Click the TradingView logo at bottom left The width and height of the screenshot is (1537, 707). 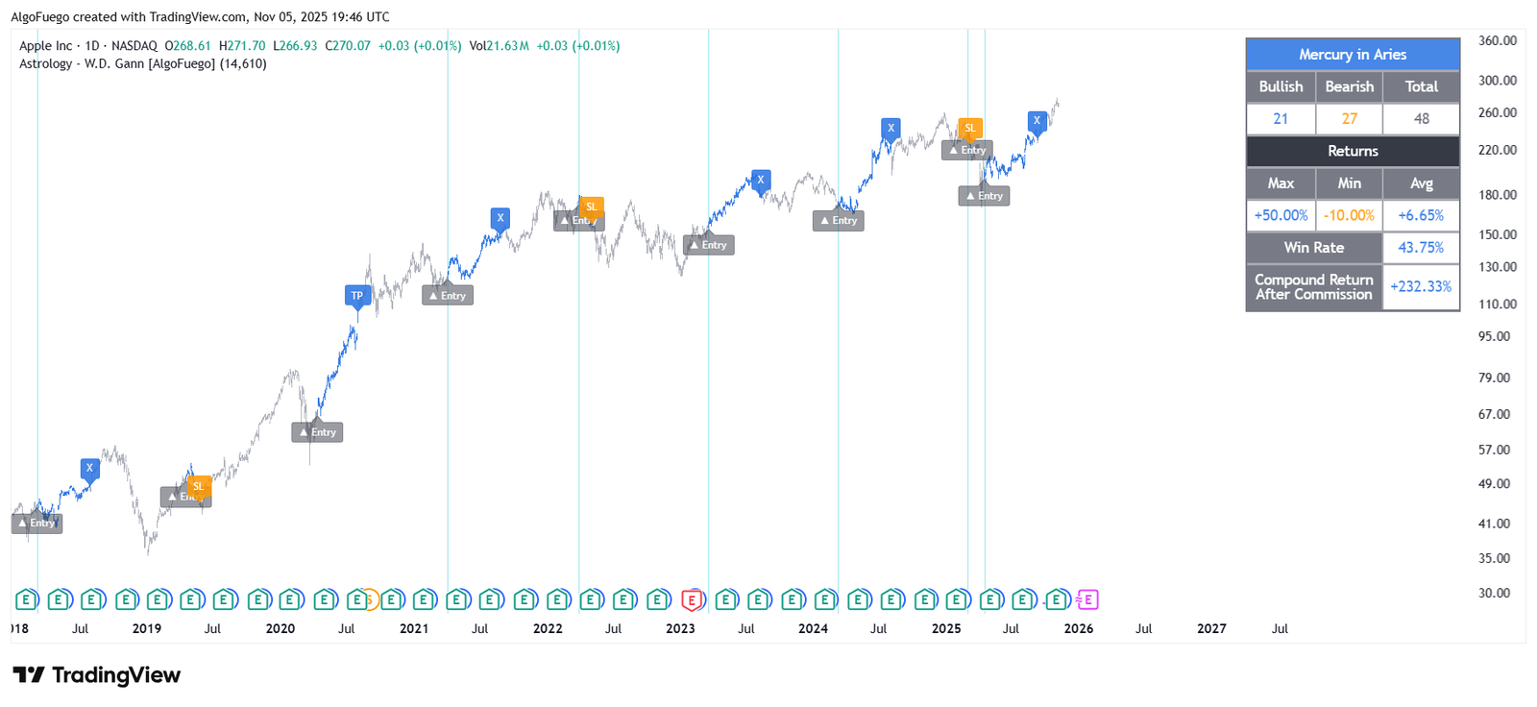96,675
